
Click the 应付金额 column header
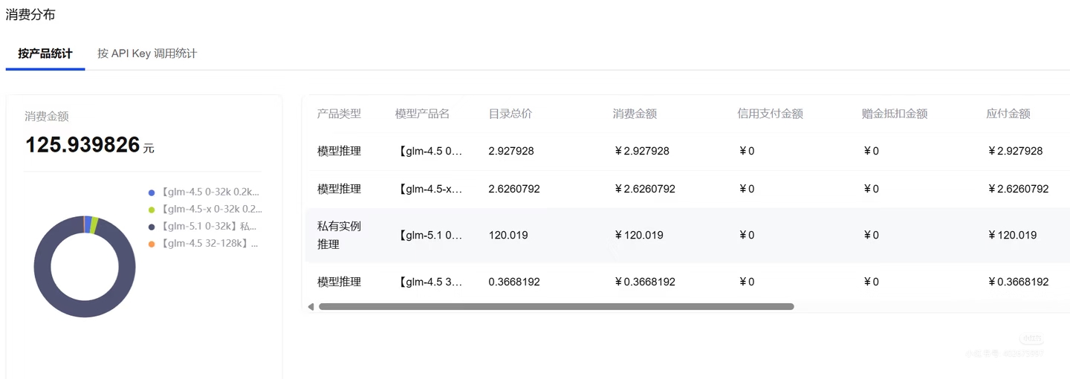1008,114
